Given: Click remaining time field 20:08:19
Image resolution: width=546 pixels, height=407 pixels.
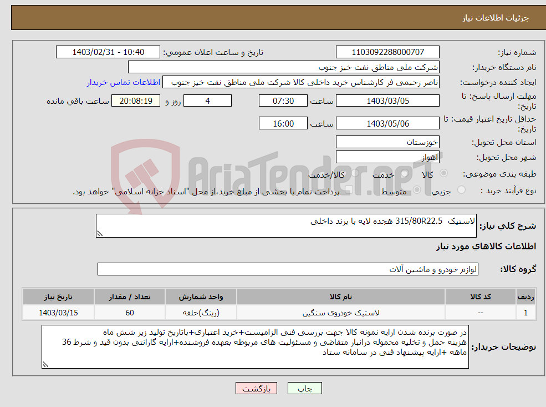Looking at the screenshot, I should (x=136, y=101).
